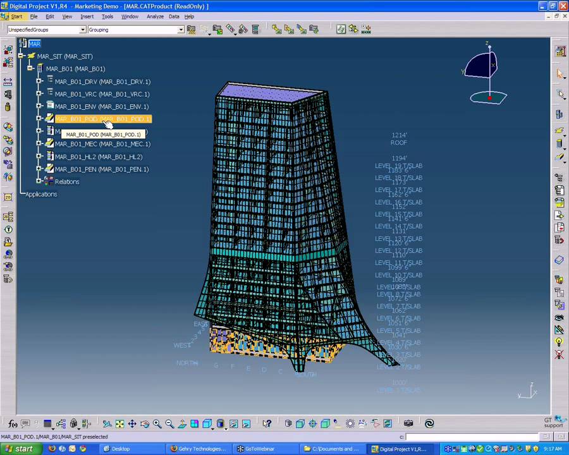Click the Dassault Systemes swirl logo icon
The image size is (569, 455).
pyautogui.click(x=429, y=423)
